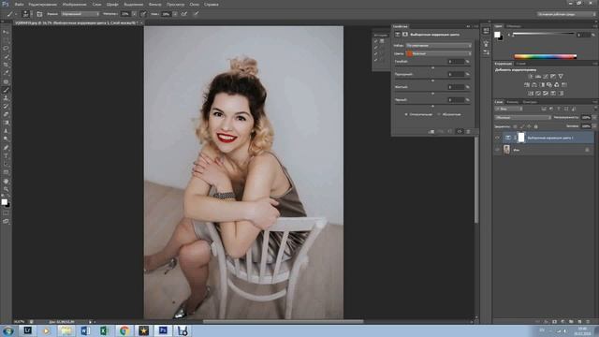The image size is (599, 337).
Task: Toggle Quick Mask mode icon
Action: coord(6,213)
